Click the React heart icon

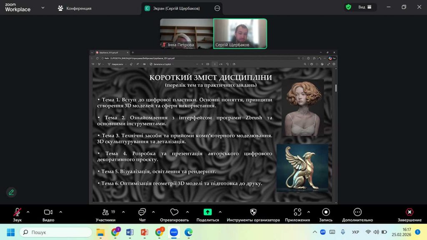(x=174, y=212)
